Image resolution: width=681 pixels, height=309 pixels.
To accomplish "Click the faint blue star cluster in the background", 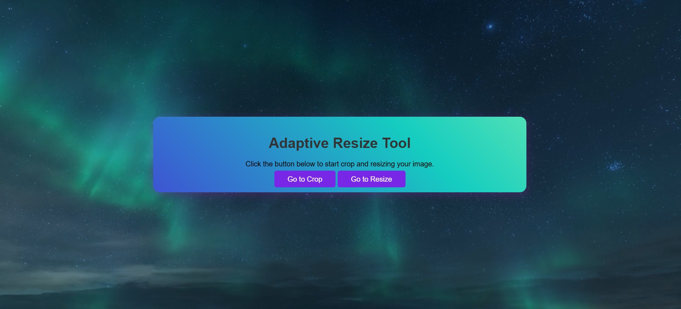I will [x=615, y=166].
